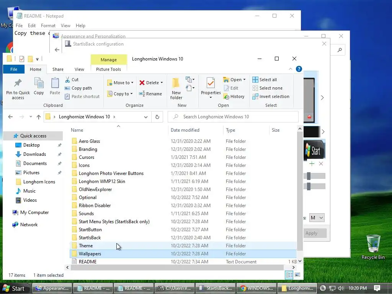Open Downloads in Quick access pane
This screenshot has width=392, height=294.
coord(34,154)
